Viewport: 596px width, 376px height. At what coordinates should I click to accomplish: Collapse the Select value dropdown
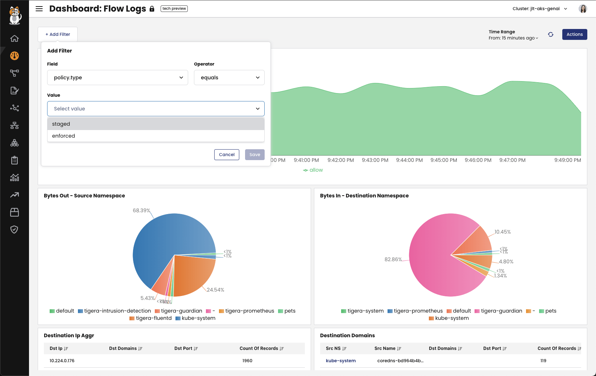(156, 109)
